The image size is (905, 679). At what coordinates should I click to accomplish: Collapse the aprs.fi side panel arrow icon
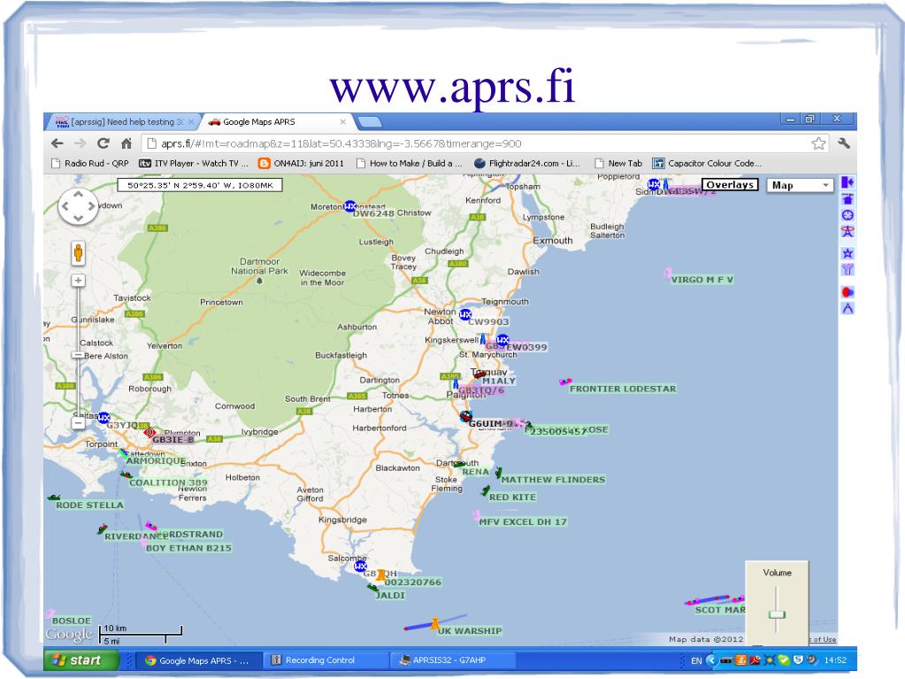tap(847, 182)
